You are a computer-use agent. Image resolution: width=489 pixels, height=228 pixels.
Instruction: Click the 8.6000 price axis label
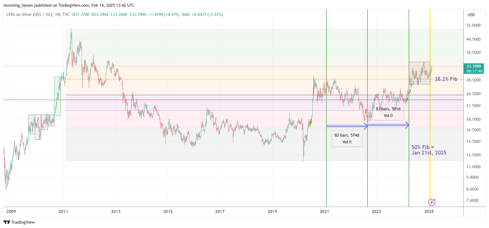point(472,189)
